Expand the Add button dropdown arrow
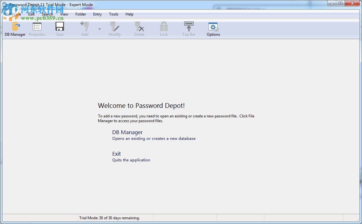The height and width of the screenshot is (224, 362). point(99,28)
